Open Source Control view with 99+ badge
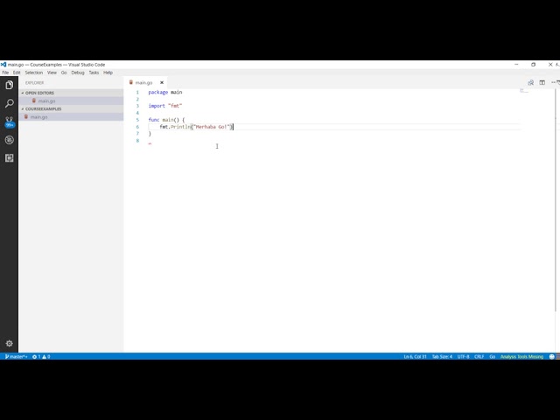560x420 pixels. 10,122
